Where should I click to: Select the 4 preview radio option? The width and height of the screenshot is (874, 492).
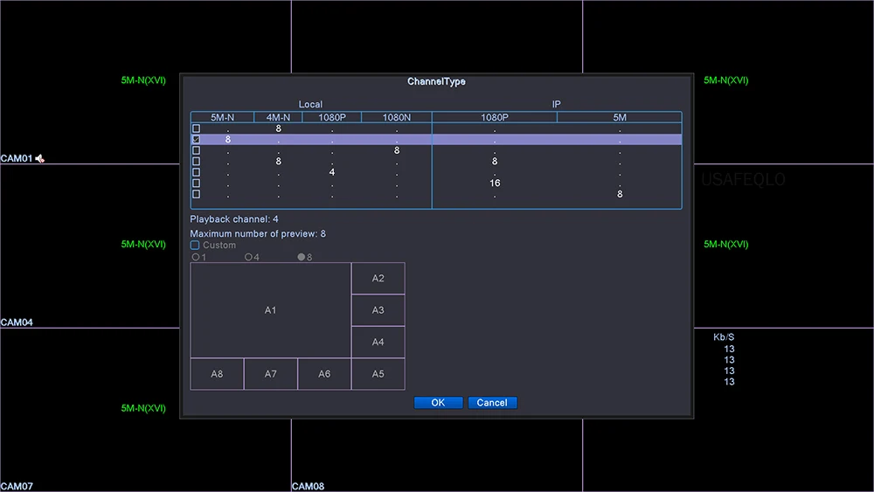tap(248, 258)
